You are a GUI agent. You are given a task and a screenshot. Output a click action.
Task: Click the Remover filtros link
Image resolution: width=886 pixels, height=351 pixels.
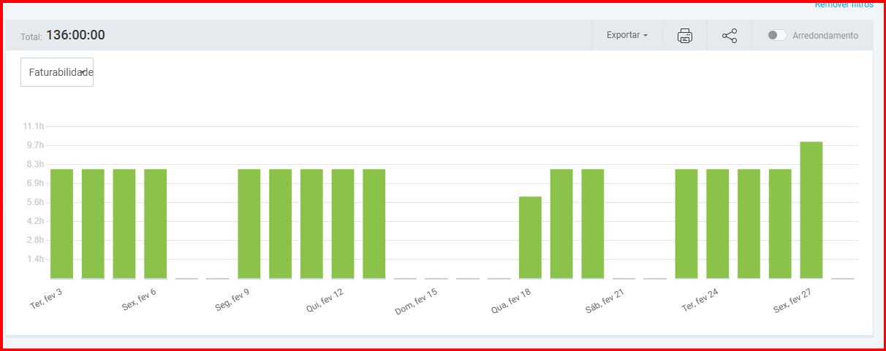coord(844,4)
